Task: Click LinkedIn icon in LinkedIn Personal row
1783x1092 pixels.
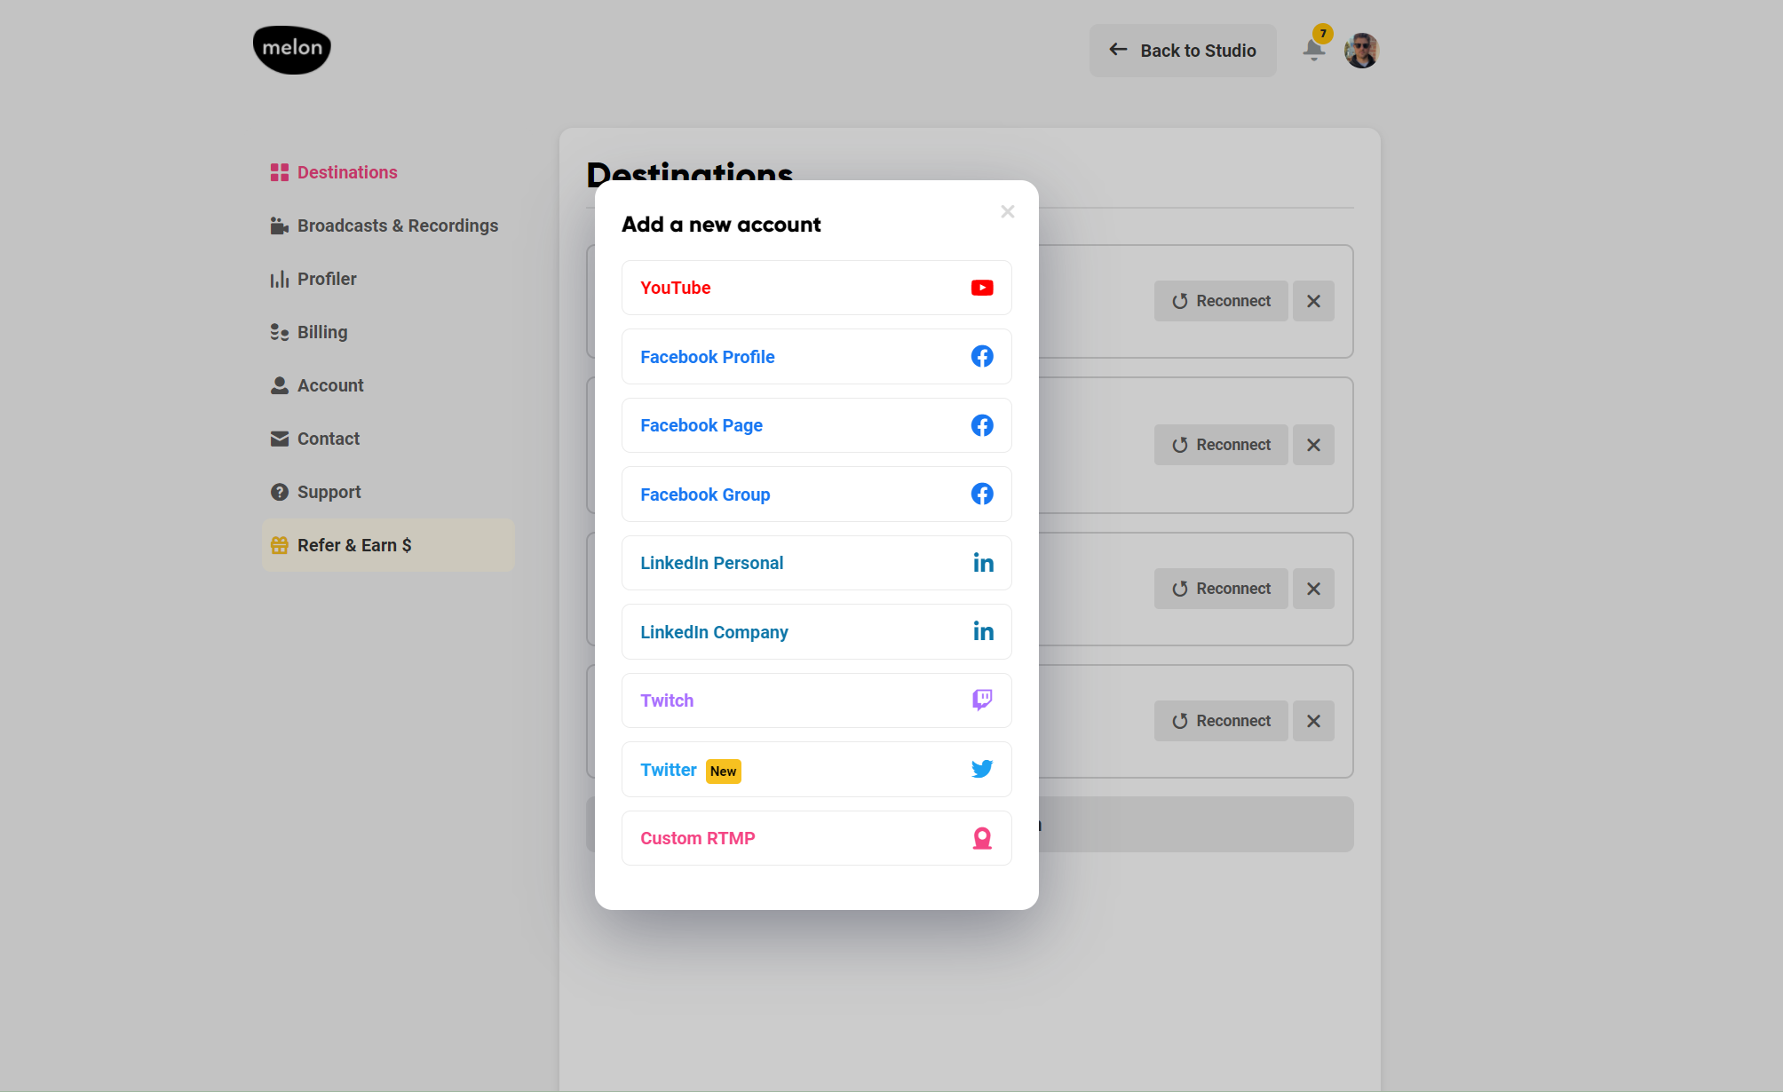Action: 983,563
